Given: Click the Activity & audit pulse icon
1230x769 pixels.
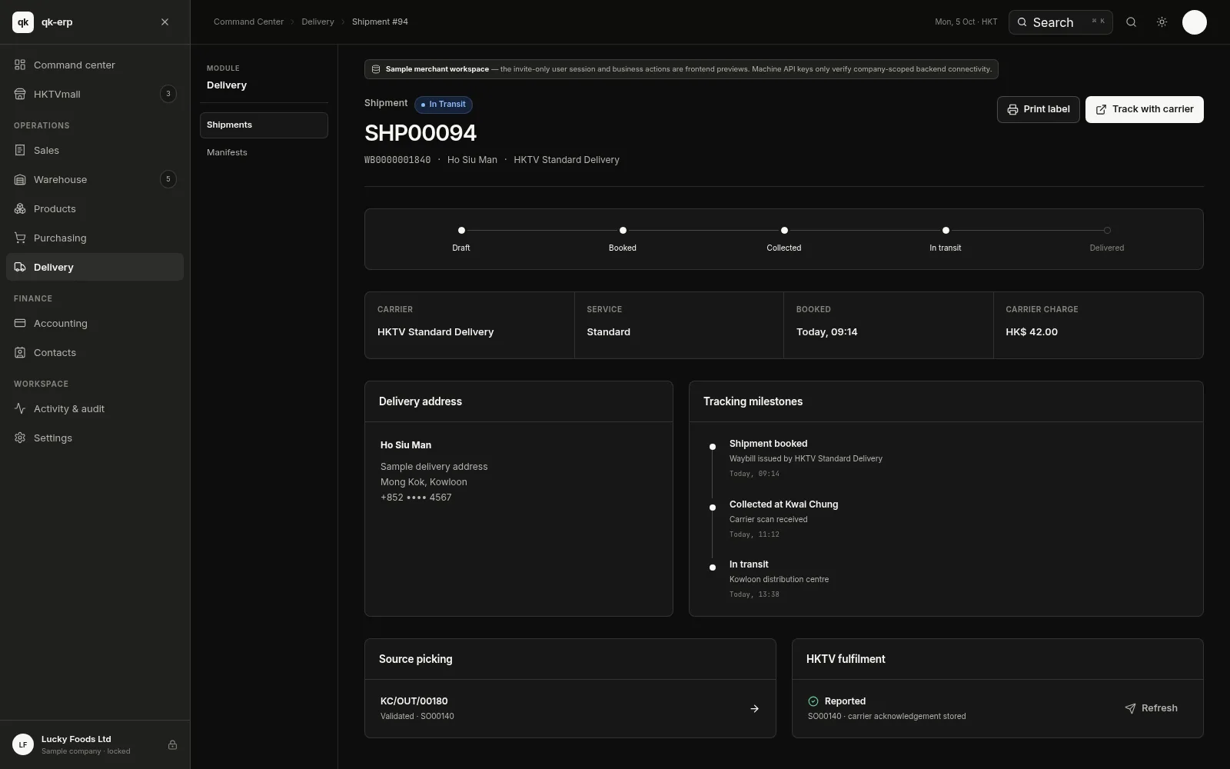Looking at the screenshot, I should pyautogui.click(x=20, y=408).
